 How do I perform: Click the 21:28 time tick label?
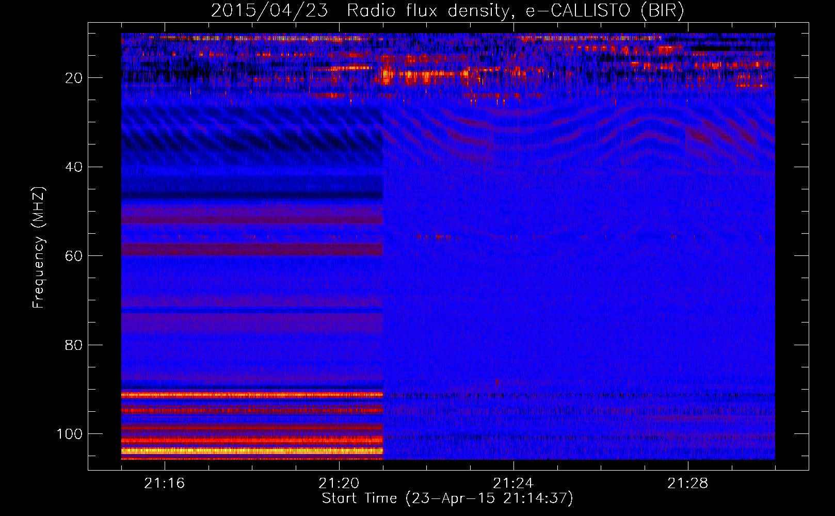point(687,483)
